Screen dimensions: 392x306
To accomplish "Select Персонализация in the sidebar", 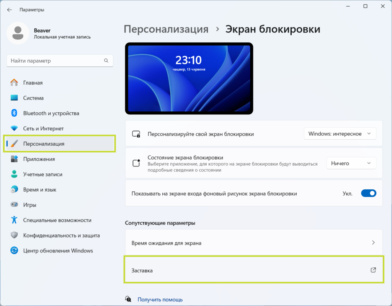I will (x=59, y=144).
